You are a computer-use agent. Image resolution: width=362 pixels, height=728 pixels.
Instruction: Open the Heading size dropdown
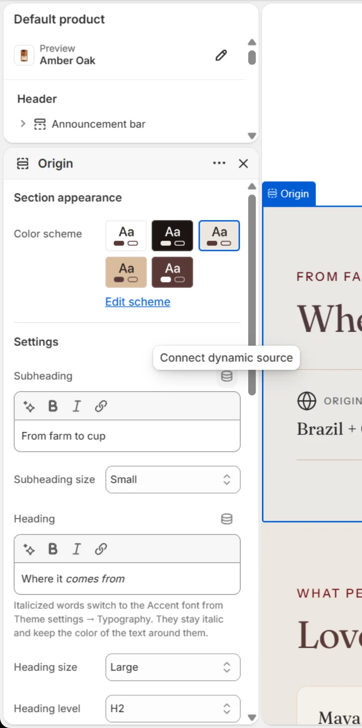(173, 667)
